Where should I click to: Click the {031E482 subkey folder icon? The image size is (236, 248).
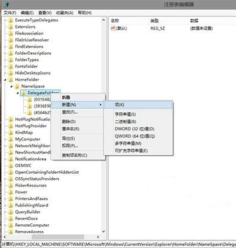30,99
